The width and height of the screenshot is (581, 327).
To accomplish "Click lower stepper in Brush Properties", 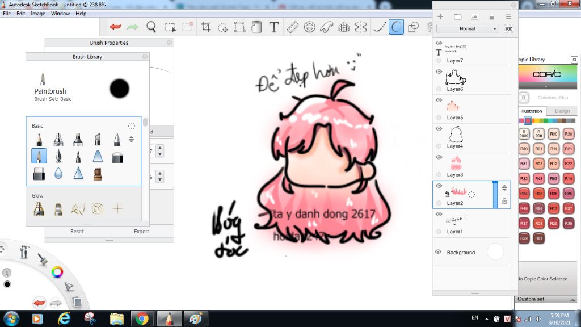I will tap(159, 176).
